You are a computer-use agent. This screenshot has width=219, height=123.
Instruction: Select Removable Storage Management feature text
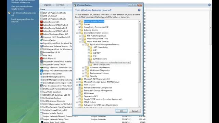[x=98, y=91]
